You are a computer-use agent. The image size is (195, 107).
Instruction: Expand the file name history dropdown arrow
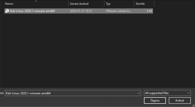(x=138, y=93)
